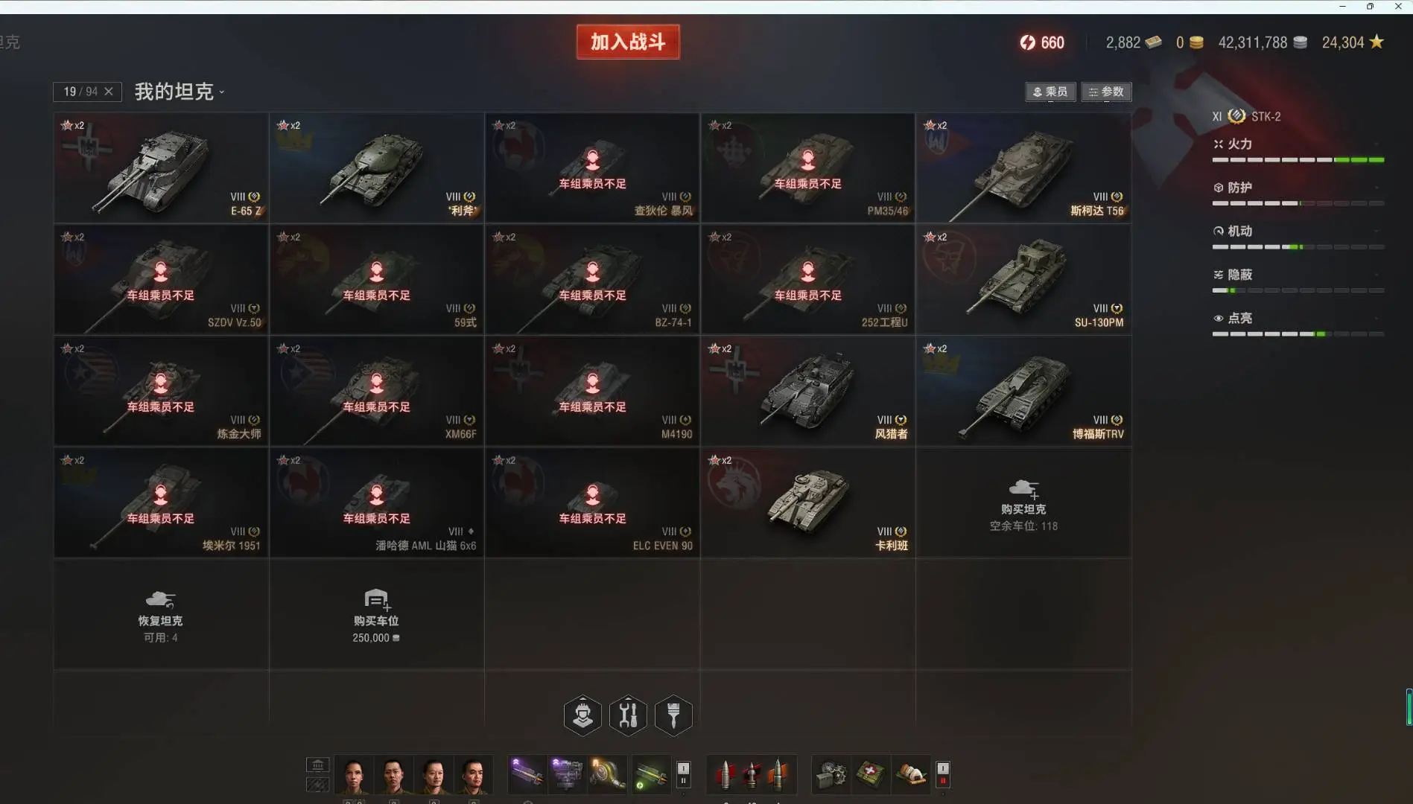Open the crew hexagon helmet icon
Screen dimensions: 1413x804
pos(582,715)
